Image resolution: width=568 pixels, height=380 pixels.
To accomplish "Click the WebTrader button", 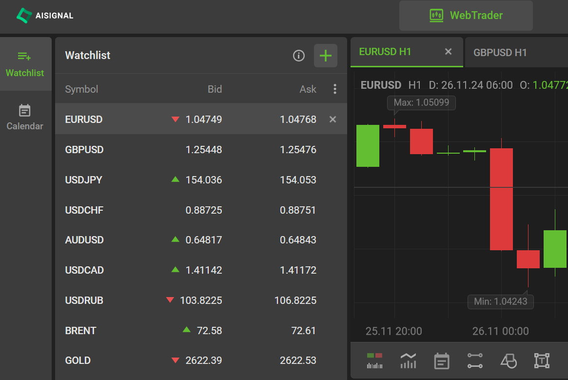I will (x=466, y=16).
